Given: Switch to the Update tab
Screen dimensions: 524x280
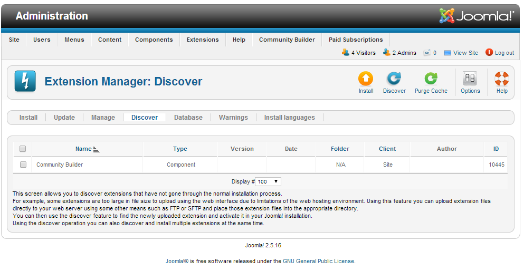Looking at the screenshot, I should (64, 117).
